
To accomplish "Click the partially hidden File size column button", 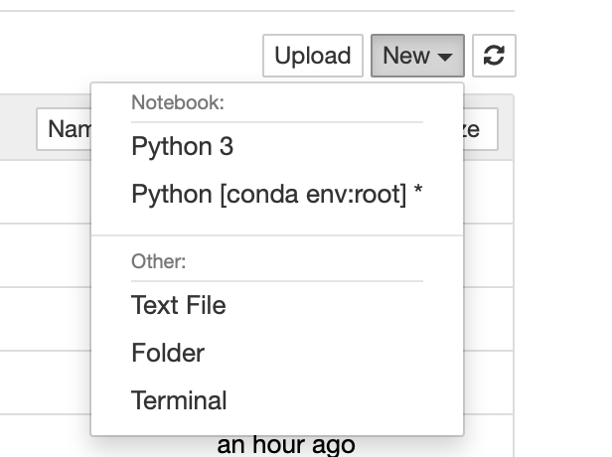I will coord(480,129).
